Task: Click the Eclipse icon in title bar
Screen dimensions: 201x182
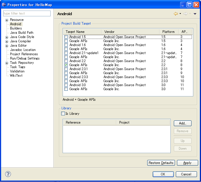Action: pos(4,5)
